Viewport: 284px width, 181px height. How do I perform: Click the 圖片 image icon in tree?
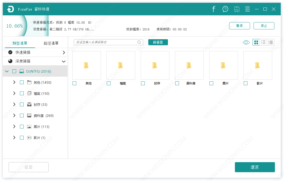pyautogui.click(x=29, y=126)
